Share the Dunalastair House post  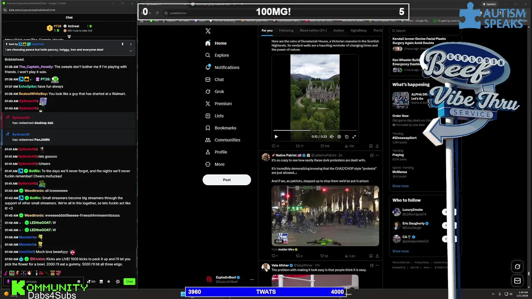(377, 146)
